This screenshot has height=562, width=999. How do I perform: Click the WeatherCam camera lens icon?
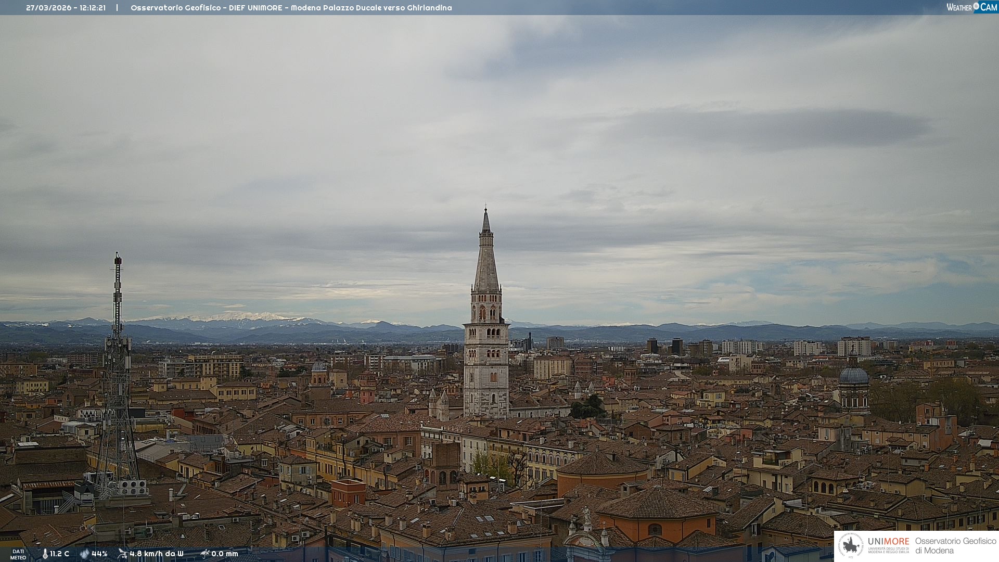(976, 6)
